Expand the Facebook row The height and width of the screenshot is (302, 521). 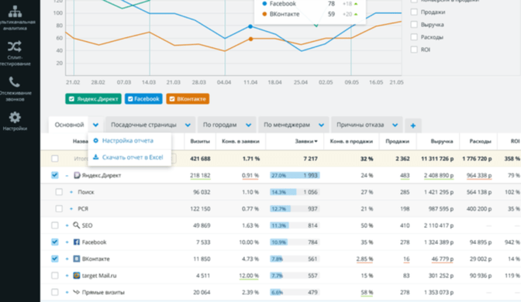coord(67,242)
